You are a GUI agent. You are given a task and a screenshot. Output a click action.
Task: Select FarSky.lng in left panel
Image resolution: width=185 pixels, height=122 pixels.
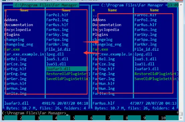click(x=57, y=35)
